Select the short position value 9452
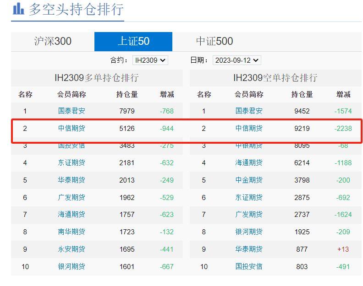The height and width of the screenshot is (286, 363). tap(302, 111)
